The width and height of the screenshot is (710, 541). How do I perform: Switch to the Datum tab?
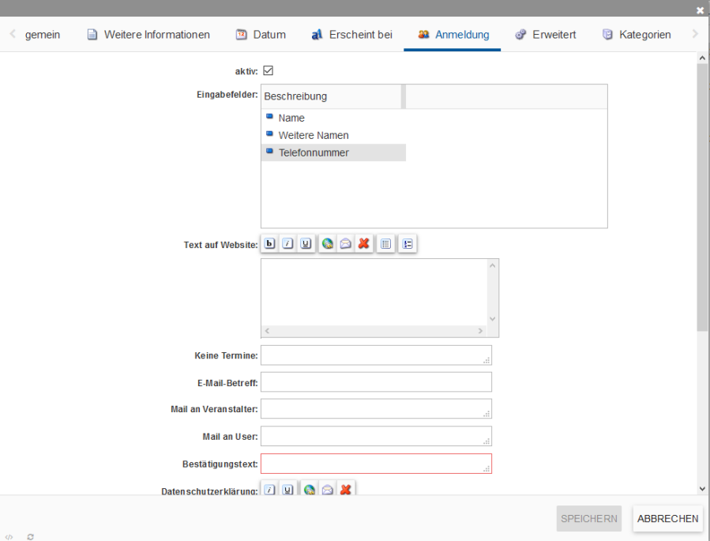click(x=261, y=35)
